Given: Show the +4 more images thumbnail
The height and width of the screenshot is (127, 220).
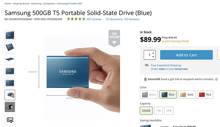Looking at the screenshot, I should (x=10, y=107).
